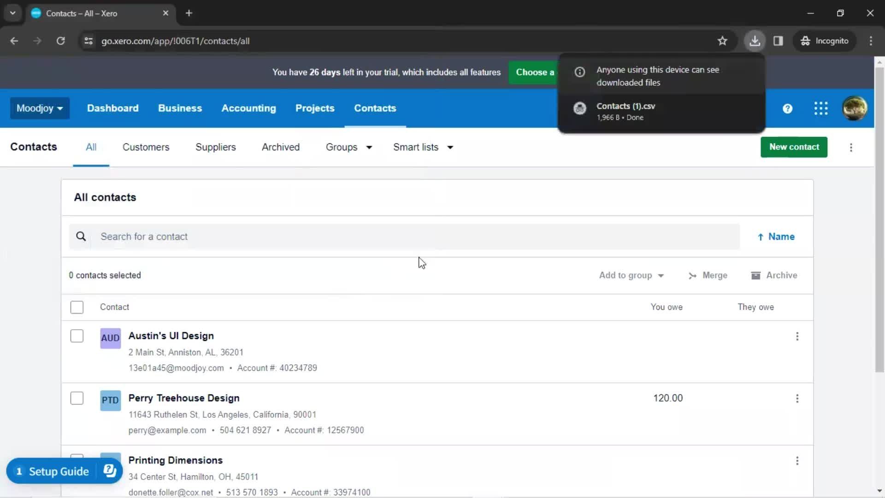Open the Accounting menu
The height and width of the screenshot is (498, 885).
(248, 108)
